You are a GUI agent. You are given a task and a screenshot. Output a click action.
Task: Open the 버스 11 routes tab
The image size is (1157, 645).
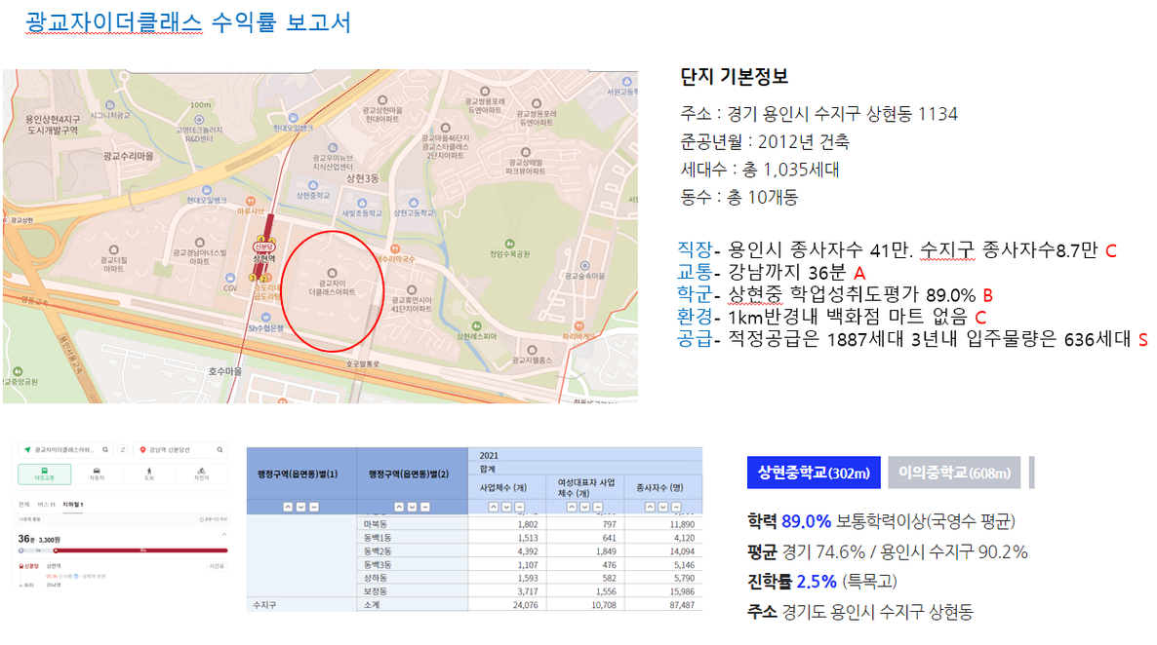pyautogui.click(x=47, y=504)
